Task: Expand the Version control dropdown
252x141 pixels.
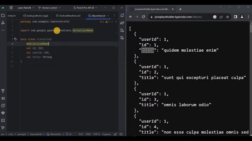Action: click(49, 8)
